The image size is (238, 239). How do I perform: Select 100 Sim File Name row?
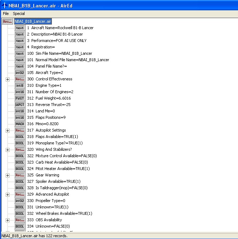click(60, 53)
